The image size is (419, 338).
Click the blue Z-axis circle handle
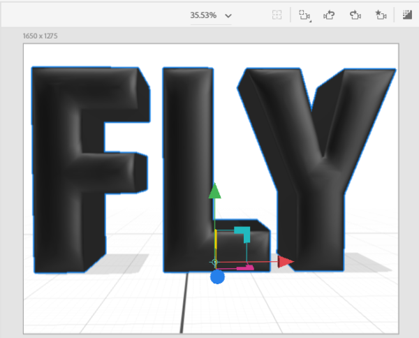coord(217,277)
